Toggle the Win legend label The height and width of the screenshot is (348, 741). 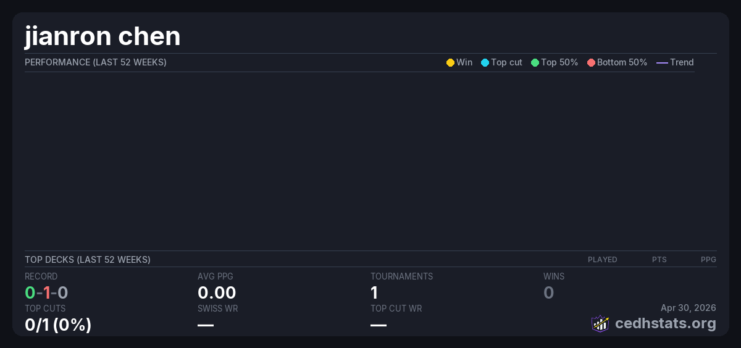[464, 62]
